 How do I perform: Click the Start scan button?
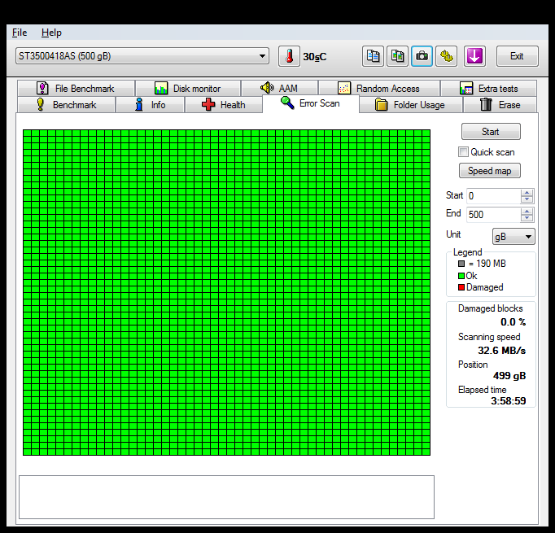[x=491, y=132]
